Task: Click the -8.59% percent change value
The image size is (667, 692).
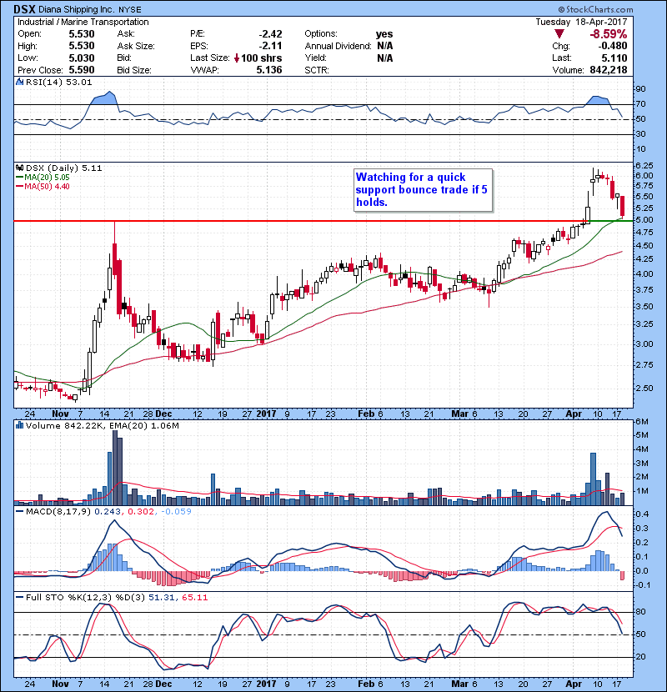Action: pyautogui.click(x=609, y=34)
